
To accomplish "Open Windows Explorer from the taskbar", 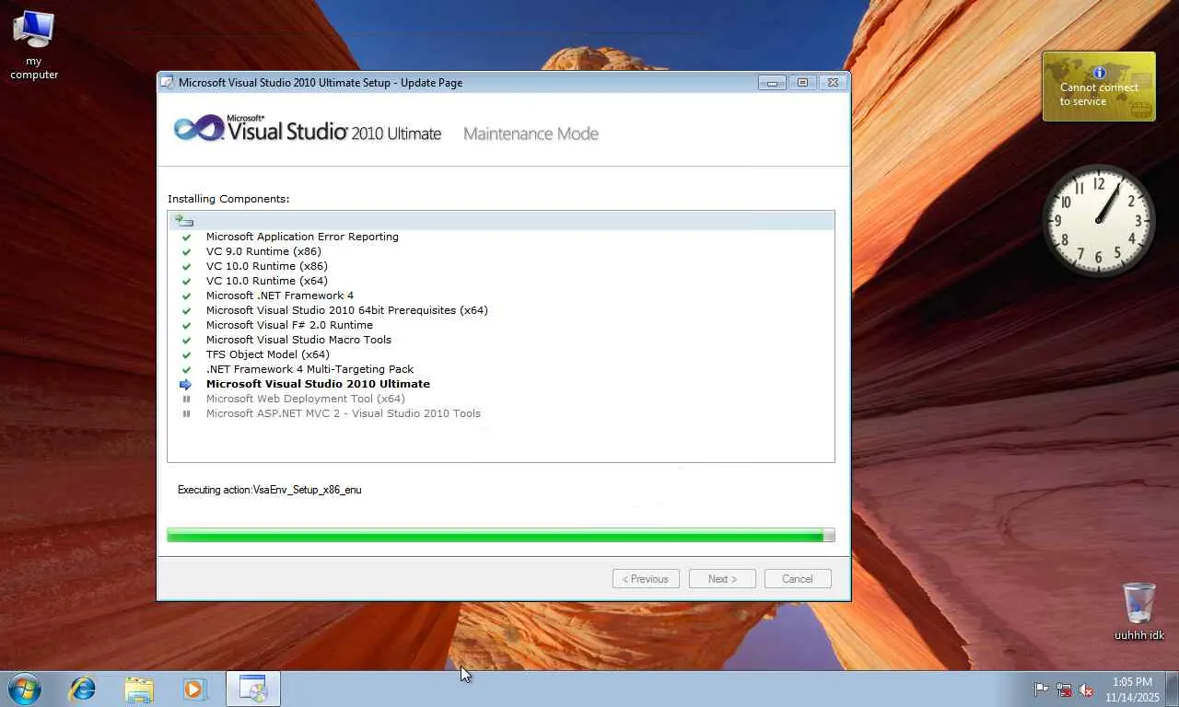I will click(x=139, y=689).
